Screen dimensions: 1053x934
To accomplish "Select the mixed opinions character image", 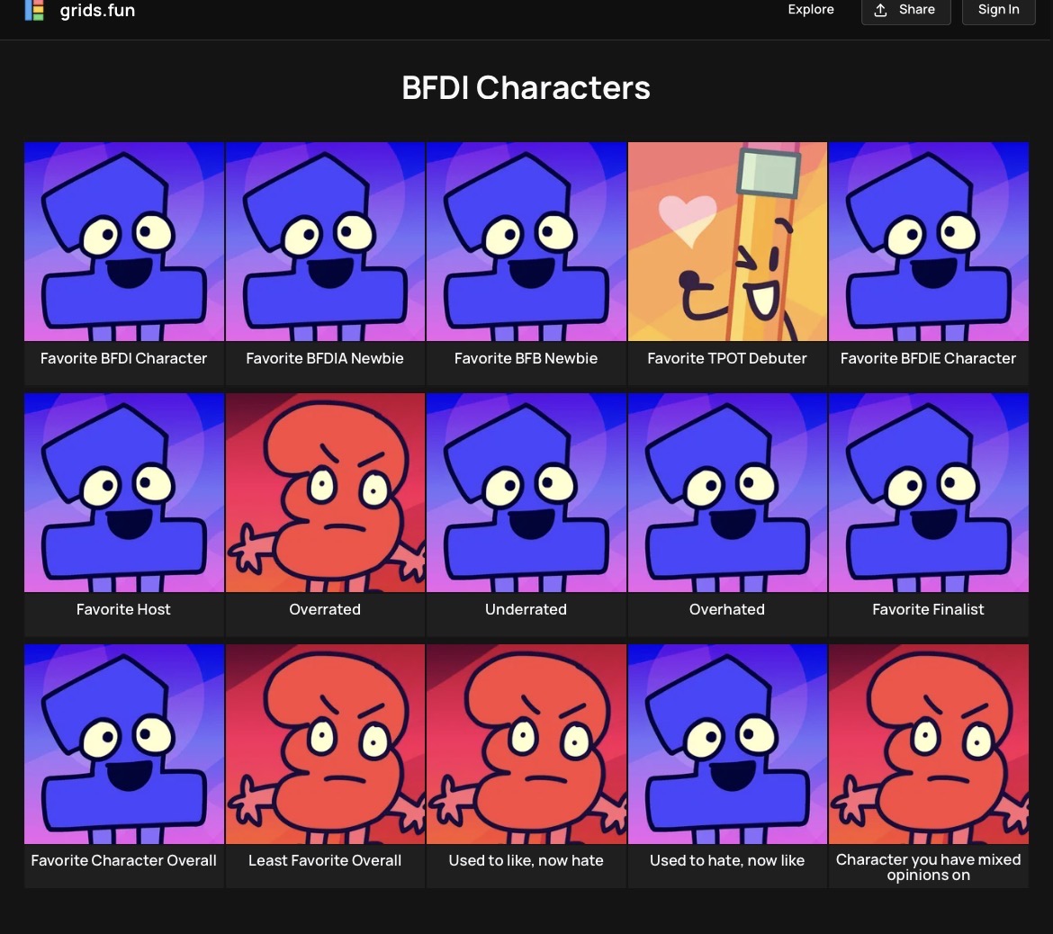I will point(928,744).
